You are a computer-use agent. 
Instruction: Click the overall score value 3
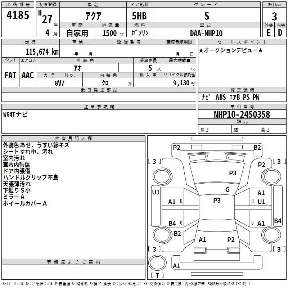pos(274,17)
